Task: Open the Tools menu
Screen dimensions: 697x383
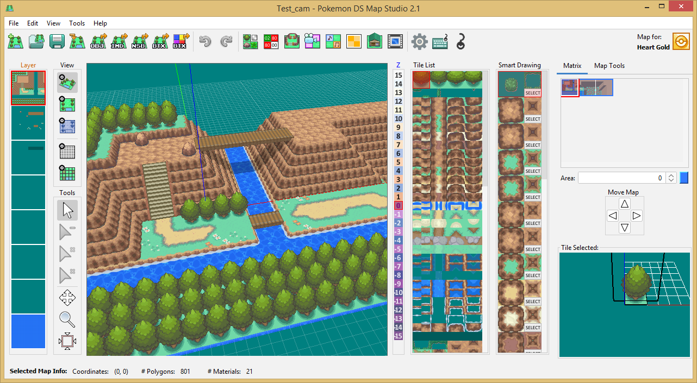Action: coord(77,23)
